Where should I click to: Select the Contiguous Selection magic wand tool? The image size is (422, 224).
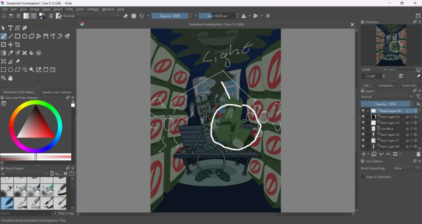point(31,70)
